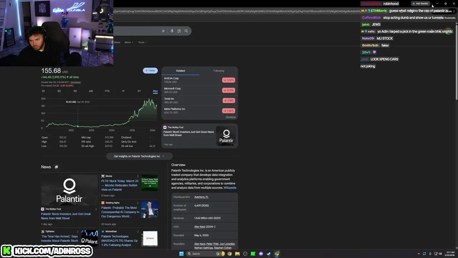458x258 pixels.
Task: Open the Tesla Inc related stock row
Action: (x=199, y=100)
